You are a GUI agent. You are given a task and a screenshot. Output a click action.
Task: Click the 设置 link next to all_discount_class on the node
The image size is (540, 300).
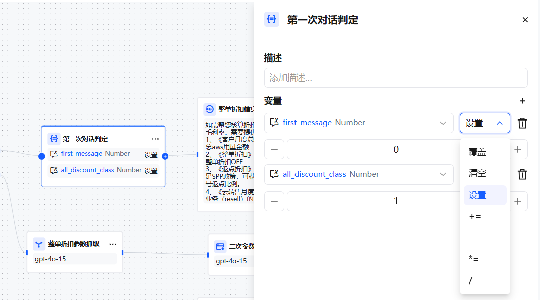click(151, 170)
